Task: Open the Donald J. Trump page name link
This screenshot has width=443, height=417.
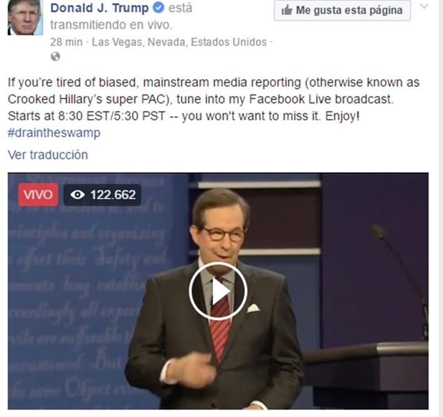Action: coord(99,8)
